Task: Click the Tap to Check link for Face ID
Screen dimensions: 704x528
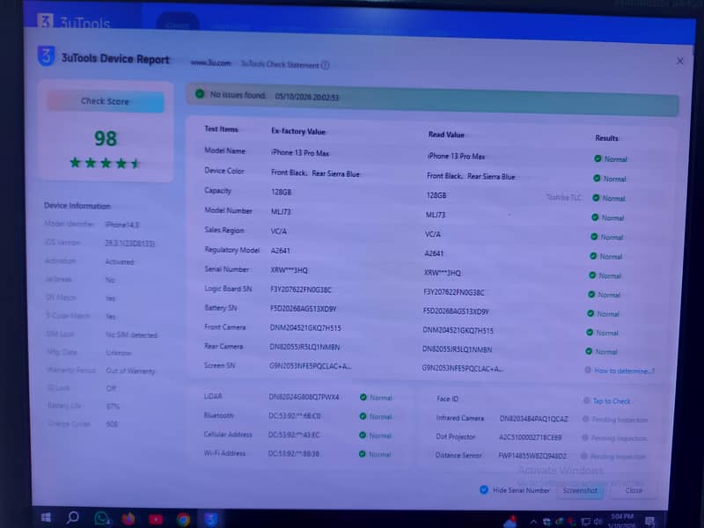Action: click(x=612, y=401)
